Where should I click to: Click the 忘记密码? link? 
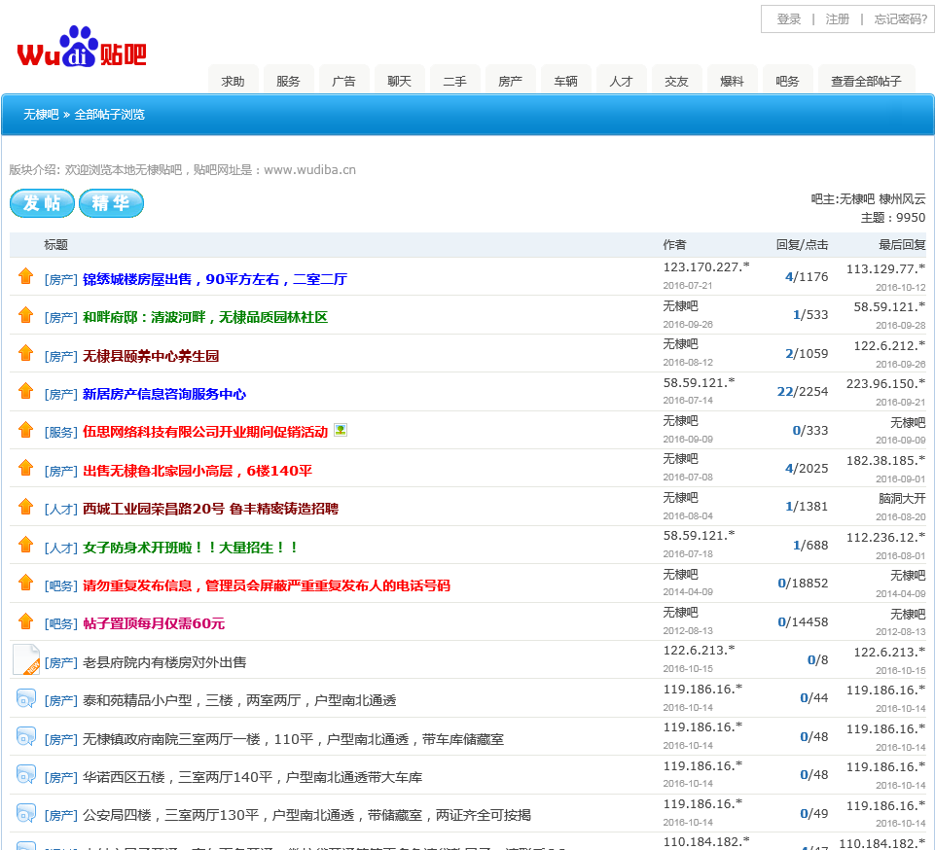[x=900, y=19]
